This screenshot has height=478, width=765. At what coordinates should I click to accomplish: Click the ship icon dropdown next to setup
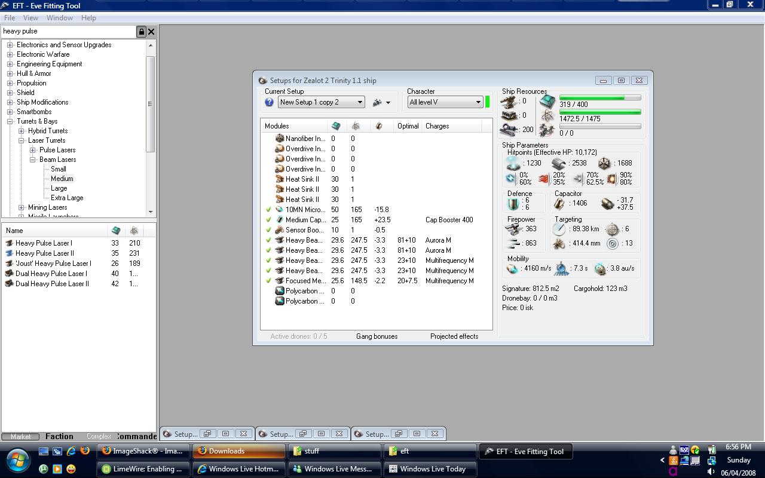coord(381,102)
